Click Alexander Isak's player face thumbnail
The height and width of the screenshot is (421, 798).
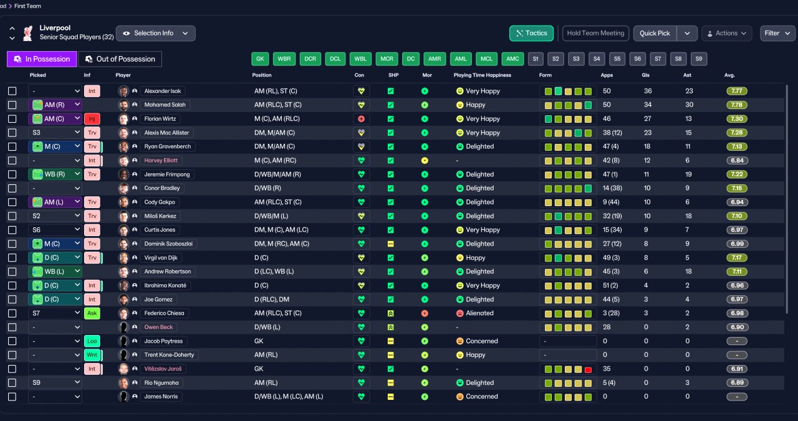point(123,91)
